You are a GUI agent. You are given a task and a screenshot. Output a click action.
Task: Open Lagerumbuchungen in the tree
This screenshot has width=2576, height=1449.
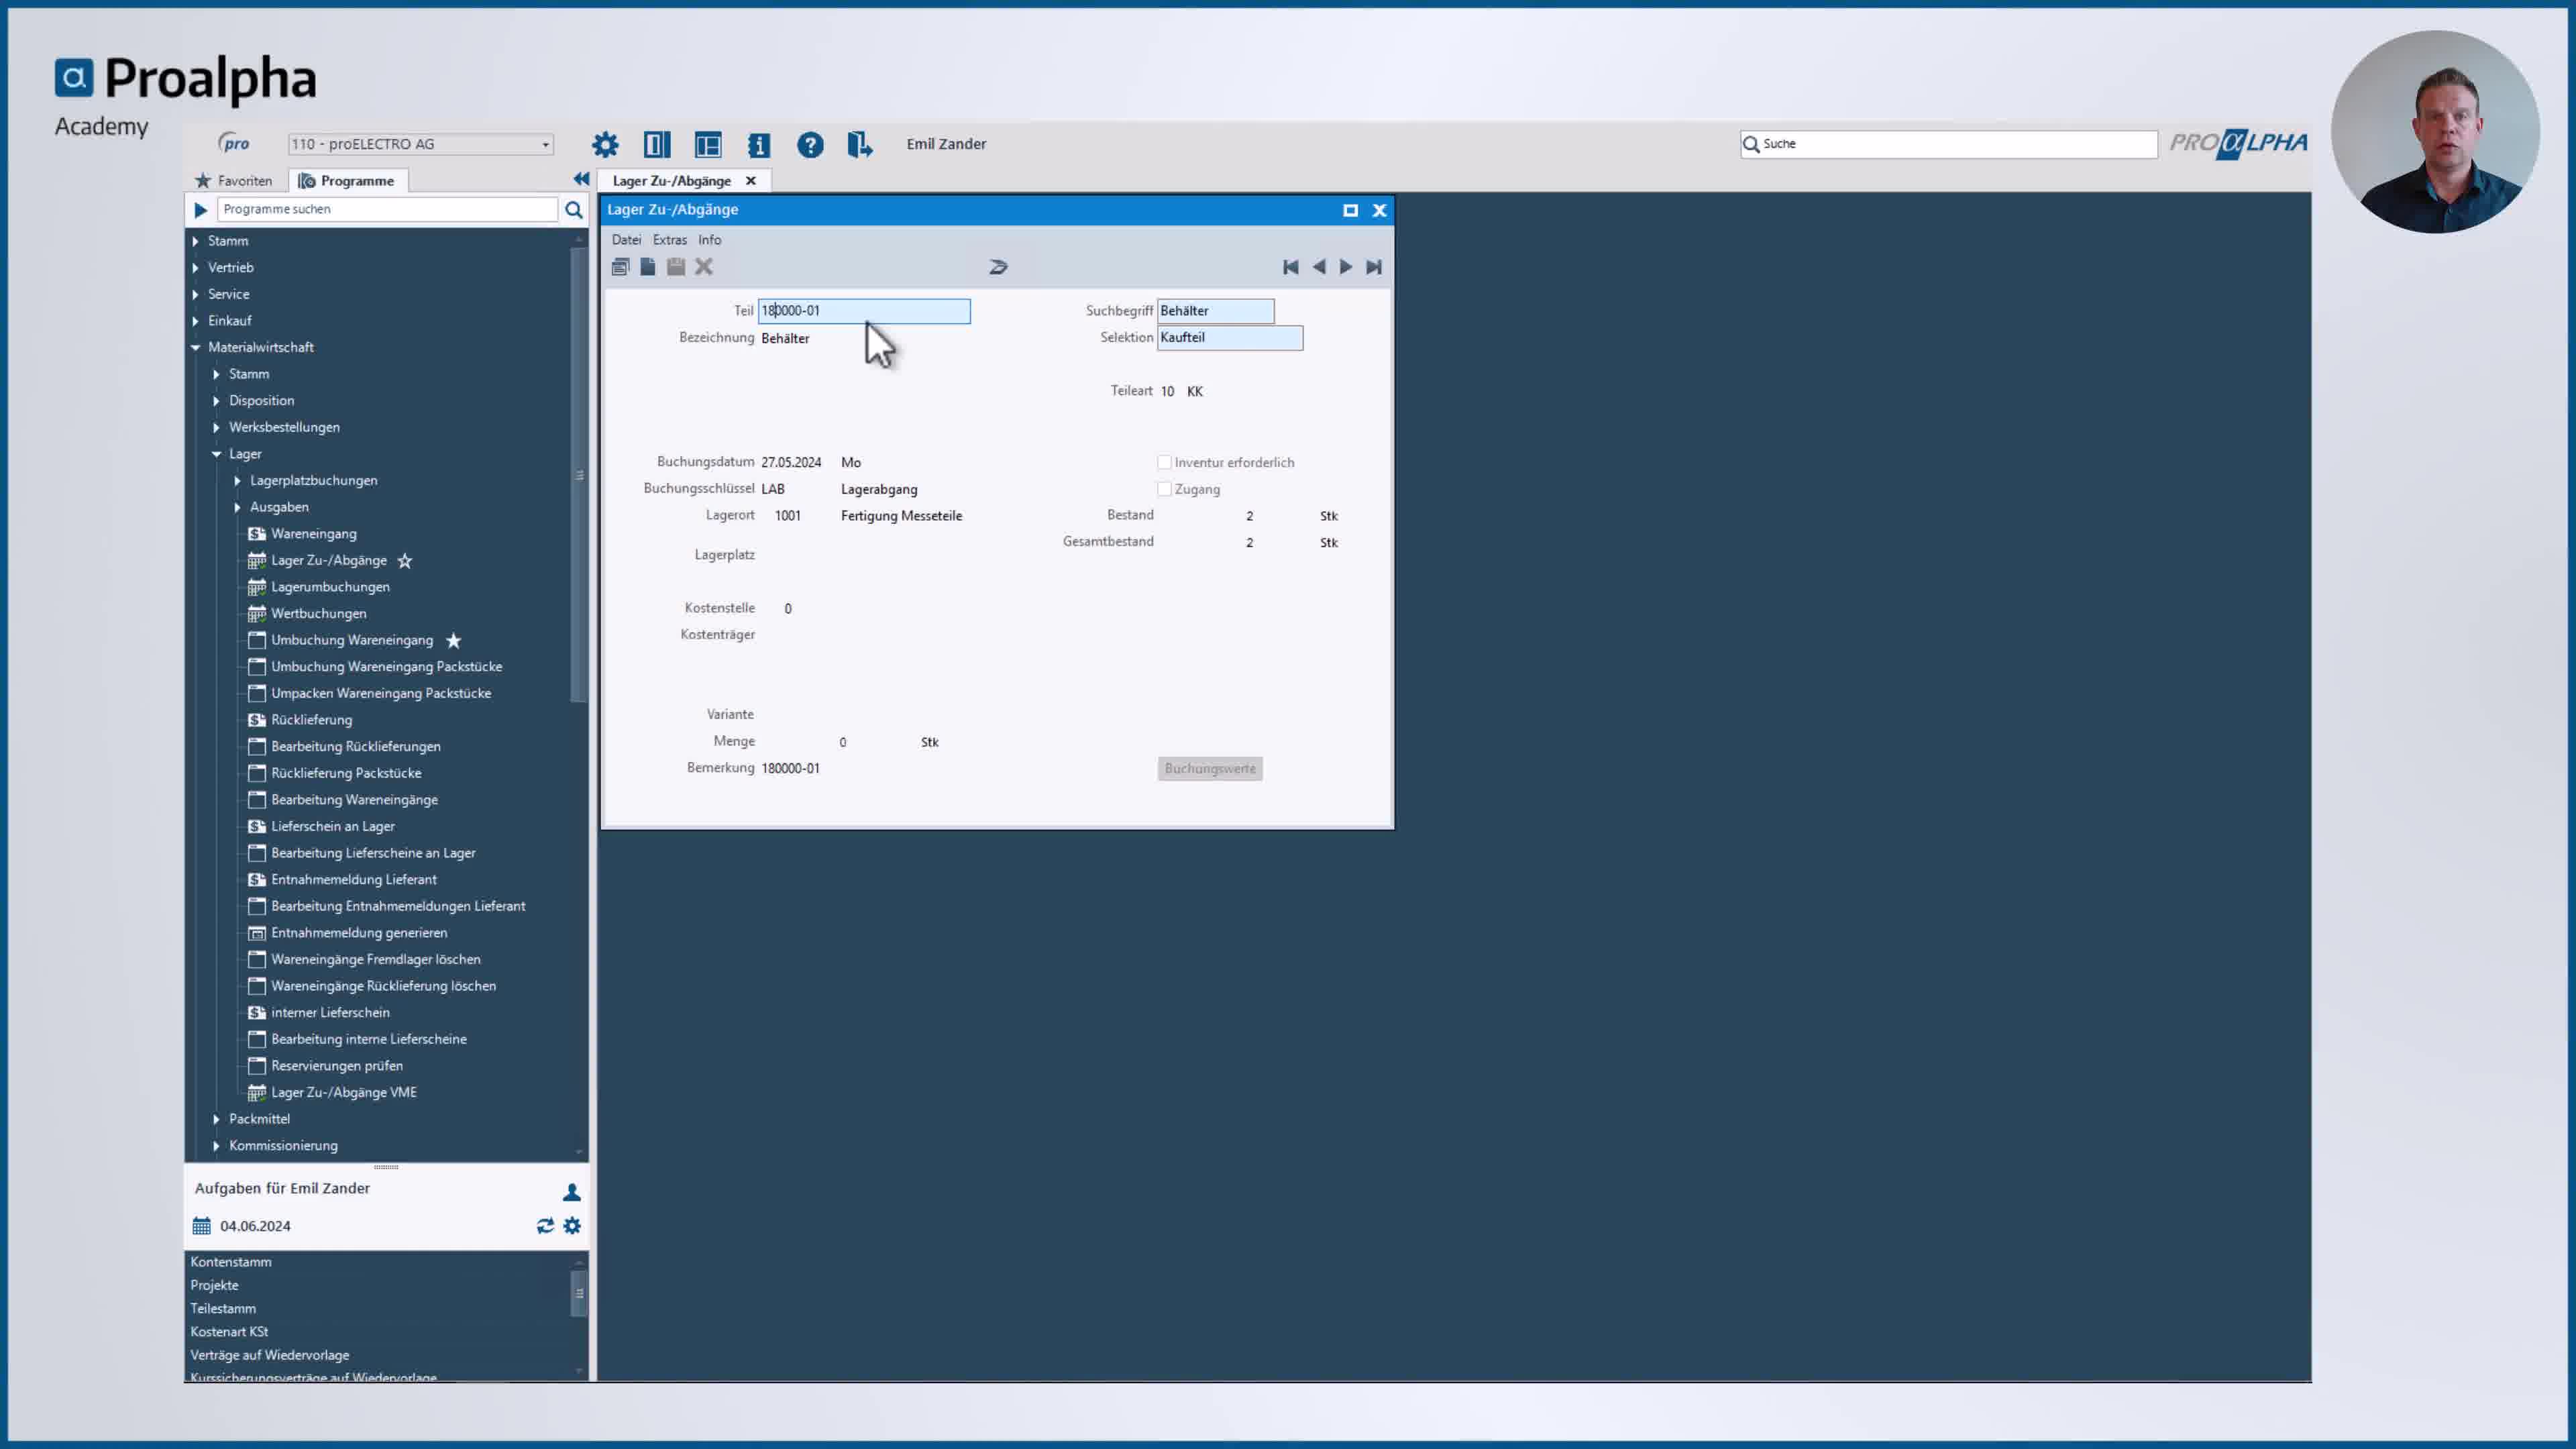click(x=330, y=587)
